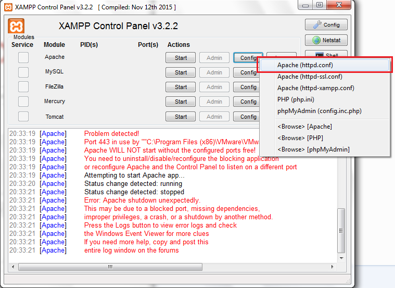The width and height of the screenshot is (395, 288).
Task: Open the FileZilla Config dropdown button
Action: click(x=246, y=87)
